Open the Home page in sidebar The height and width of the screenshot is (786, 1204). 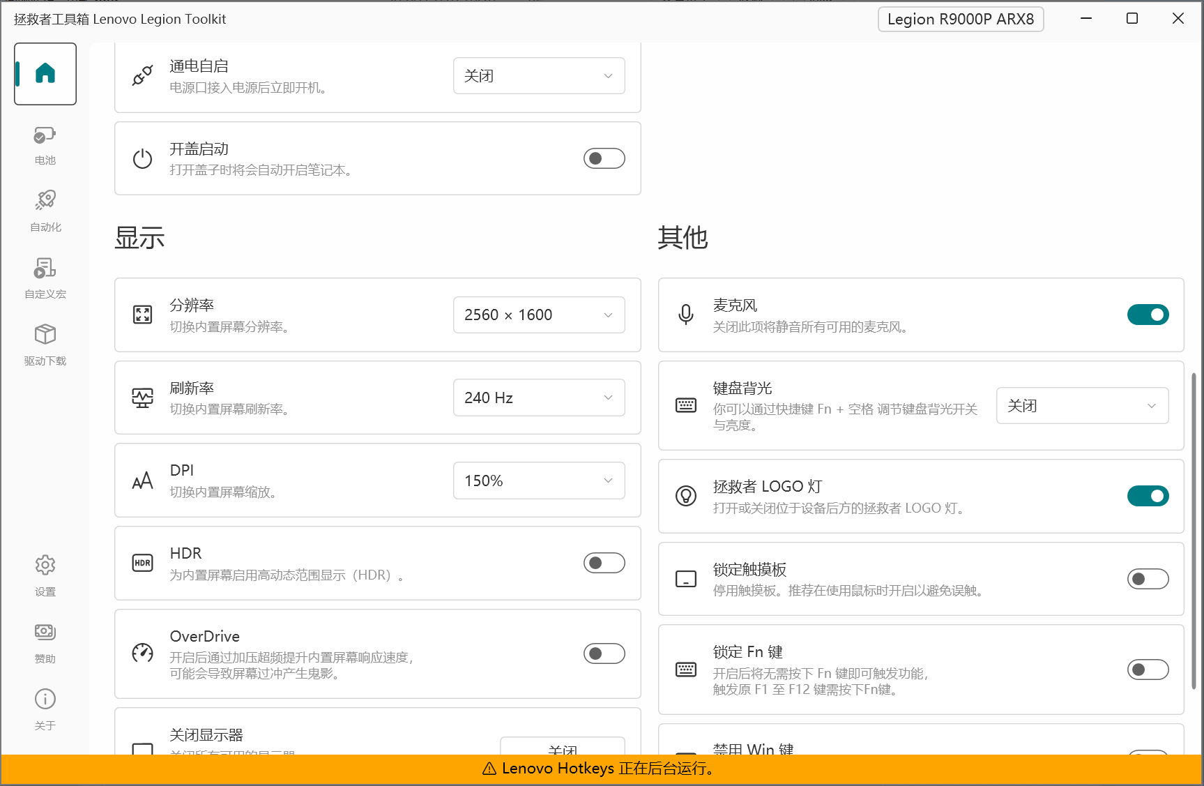45,74
